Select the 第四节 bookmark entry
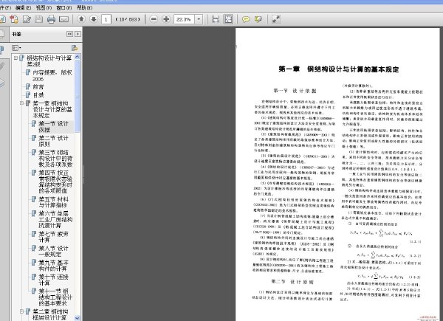This screenshot has width=443, height=321. pyautogui.click(x=55, y=182)
